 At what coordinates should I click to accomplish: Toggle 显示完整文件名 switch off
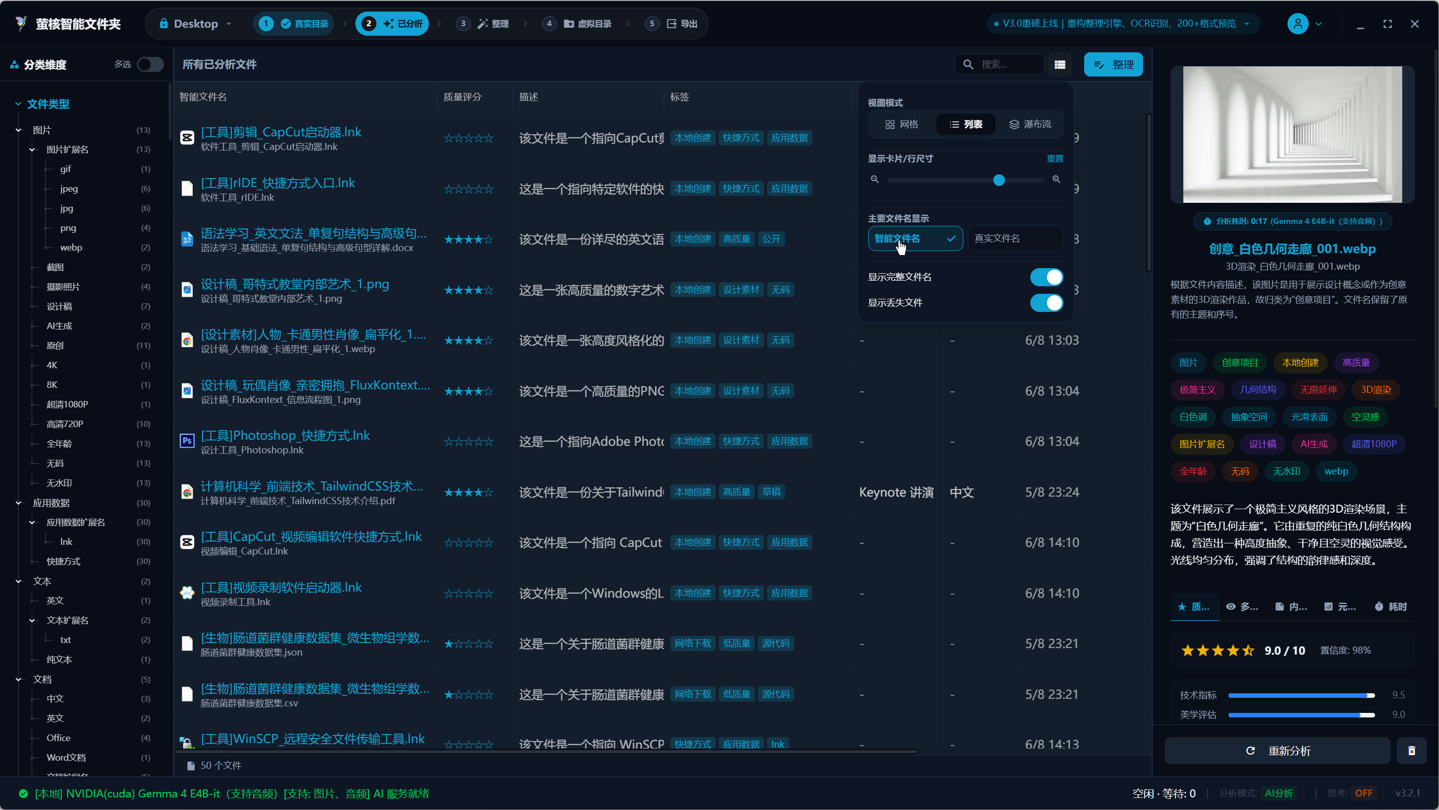coord(1046,277)
